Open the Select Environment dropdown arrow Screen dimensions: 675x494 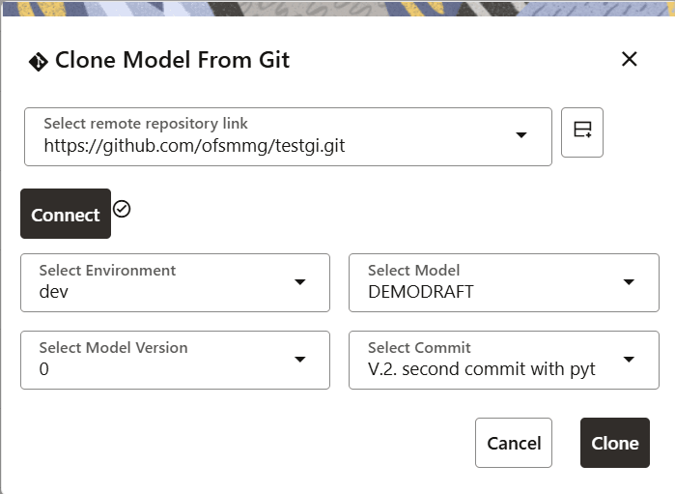[299, 281]
